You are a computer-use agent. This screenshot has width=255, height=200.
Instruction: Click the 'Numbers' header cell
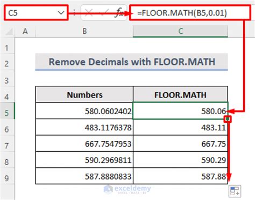click(x=84, y=94)
